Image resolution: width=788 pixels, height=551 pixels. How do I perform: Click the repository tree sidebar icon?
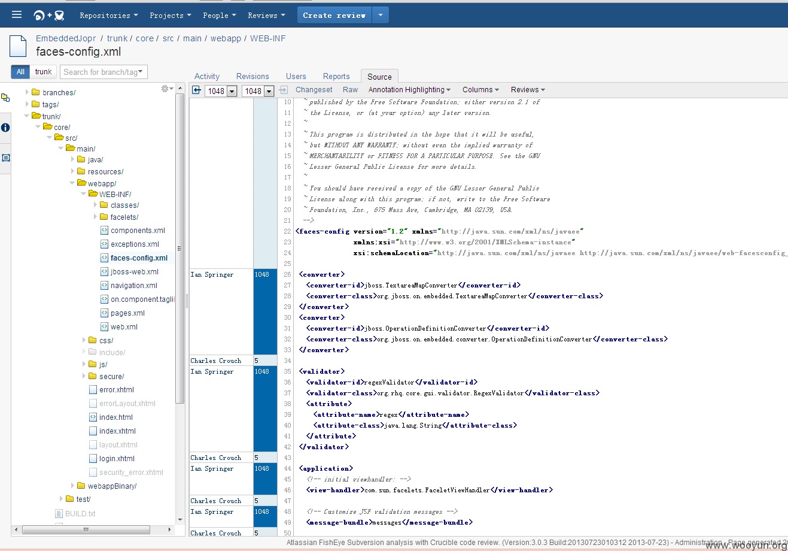tap(5, 98)
